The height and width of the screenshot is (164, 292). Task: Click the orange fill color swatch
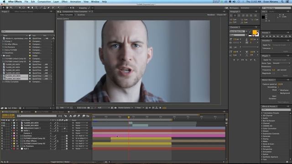point(255,32)
